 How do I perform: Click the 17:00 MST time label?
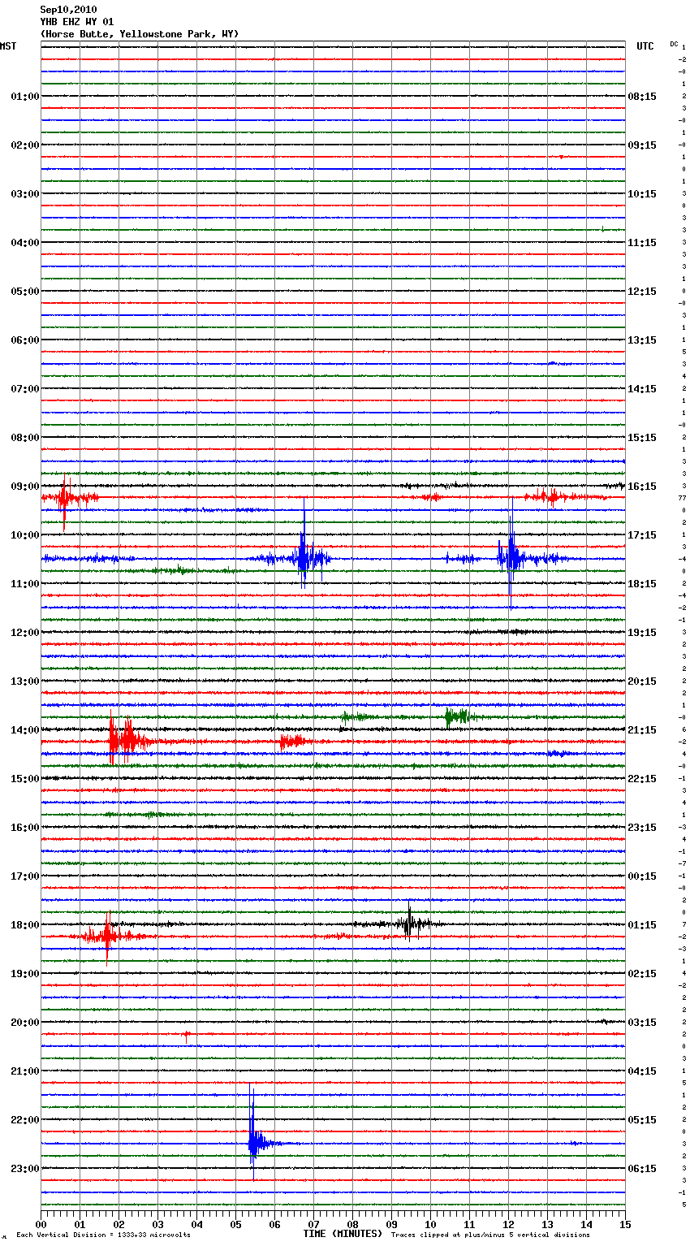[25, 876]
